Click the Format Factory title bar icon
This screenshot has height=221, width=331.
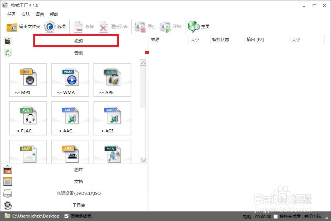pyautogui.click(x=5, y=5)
